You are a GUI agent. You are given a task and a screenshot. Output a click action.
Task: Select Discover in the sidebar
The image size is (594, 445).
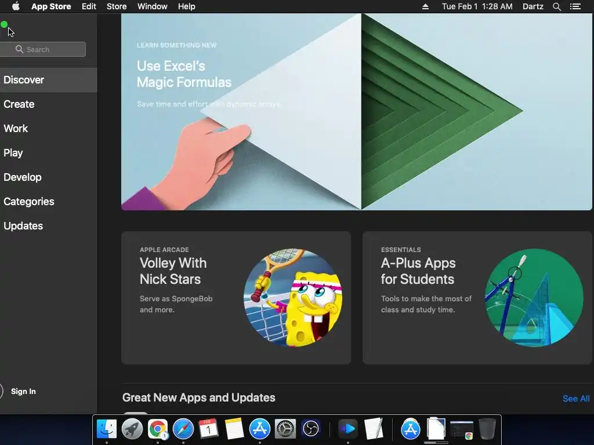[x=49, y=80]
